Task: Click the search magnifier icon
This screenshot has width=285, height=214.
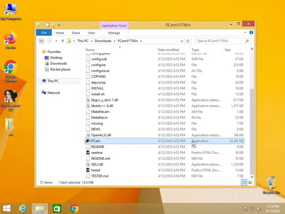Action: click(247, 41)
